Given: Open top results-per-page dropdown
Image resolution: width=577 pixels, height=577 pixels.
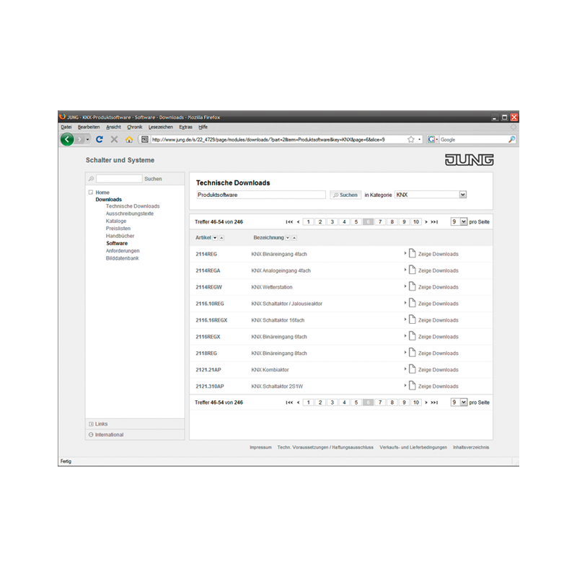Looking at the screenshot, I should pos(463,221).
